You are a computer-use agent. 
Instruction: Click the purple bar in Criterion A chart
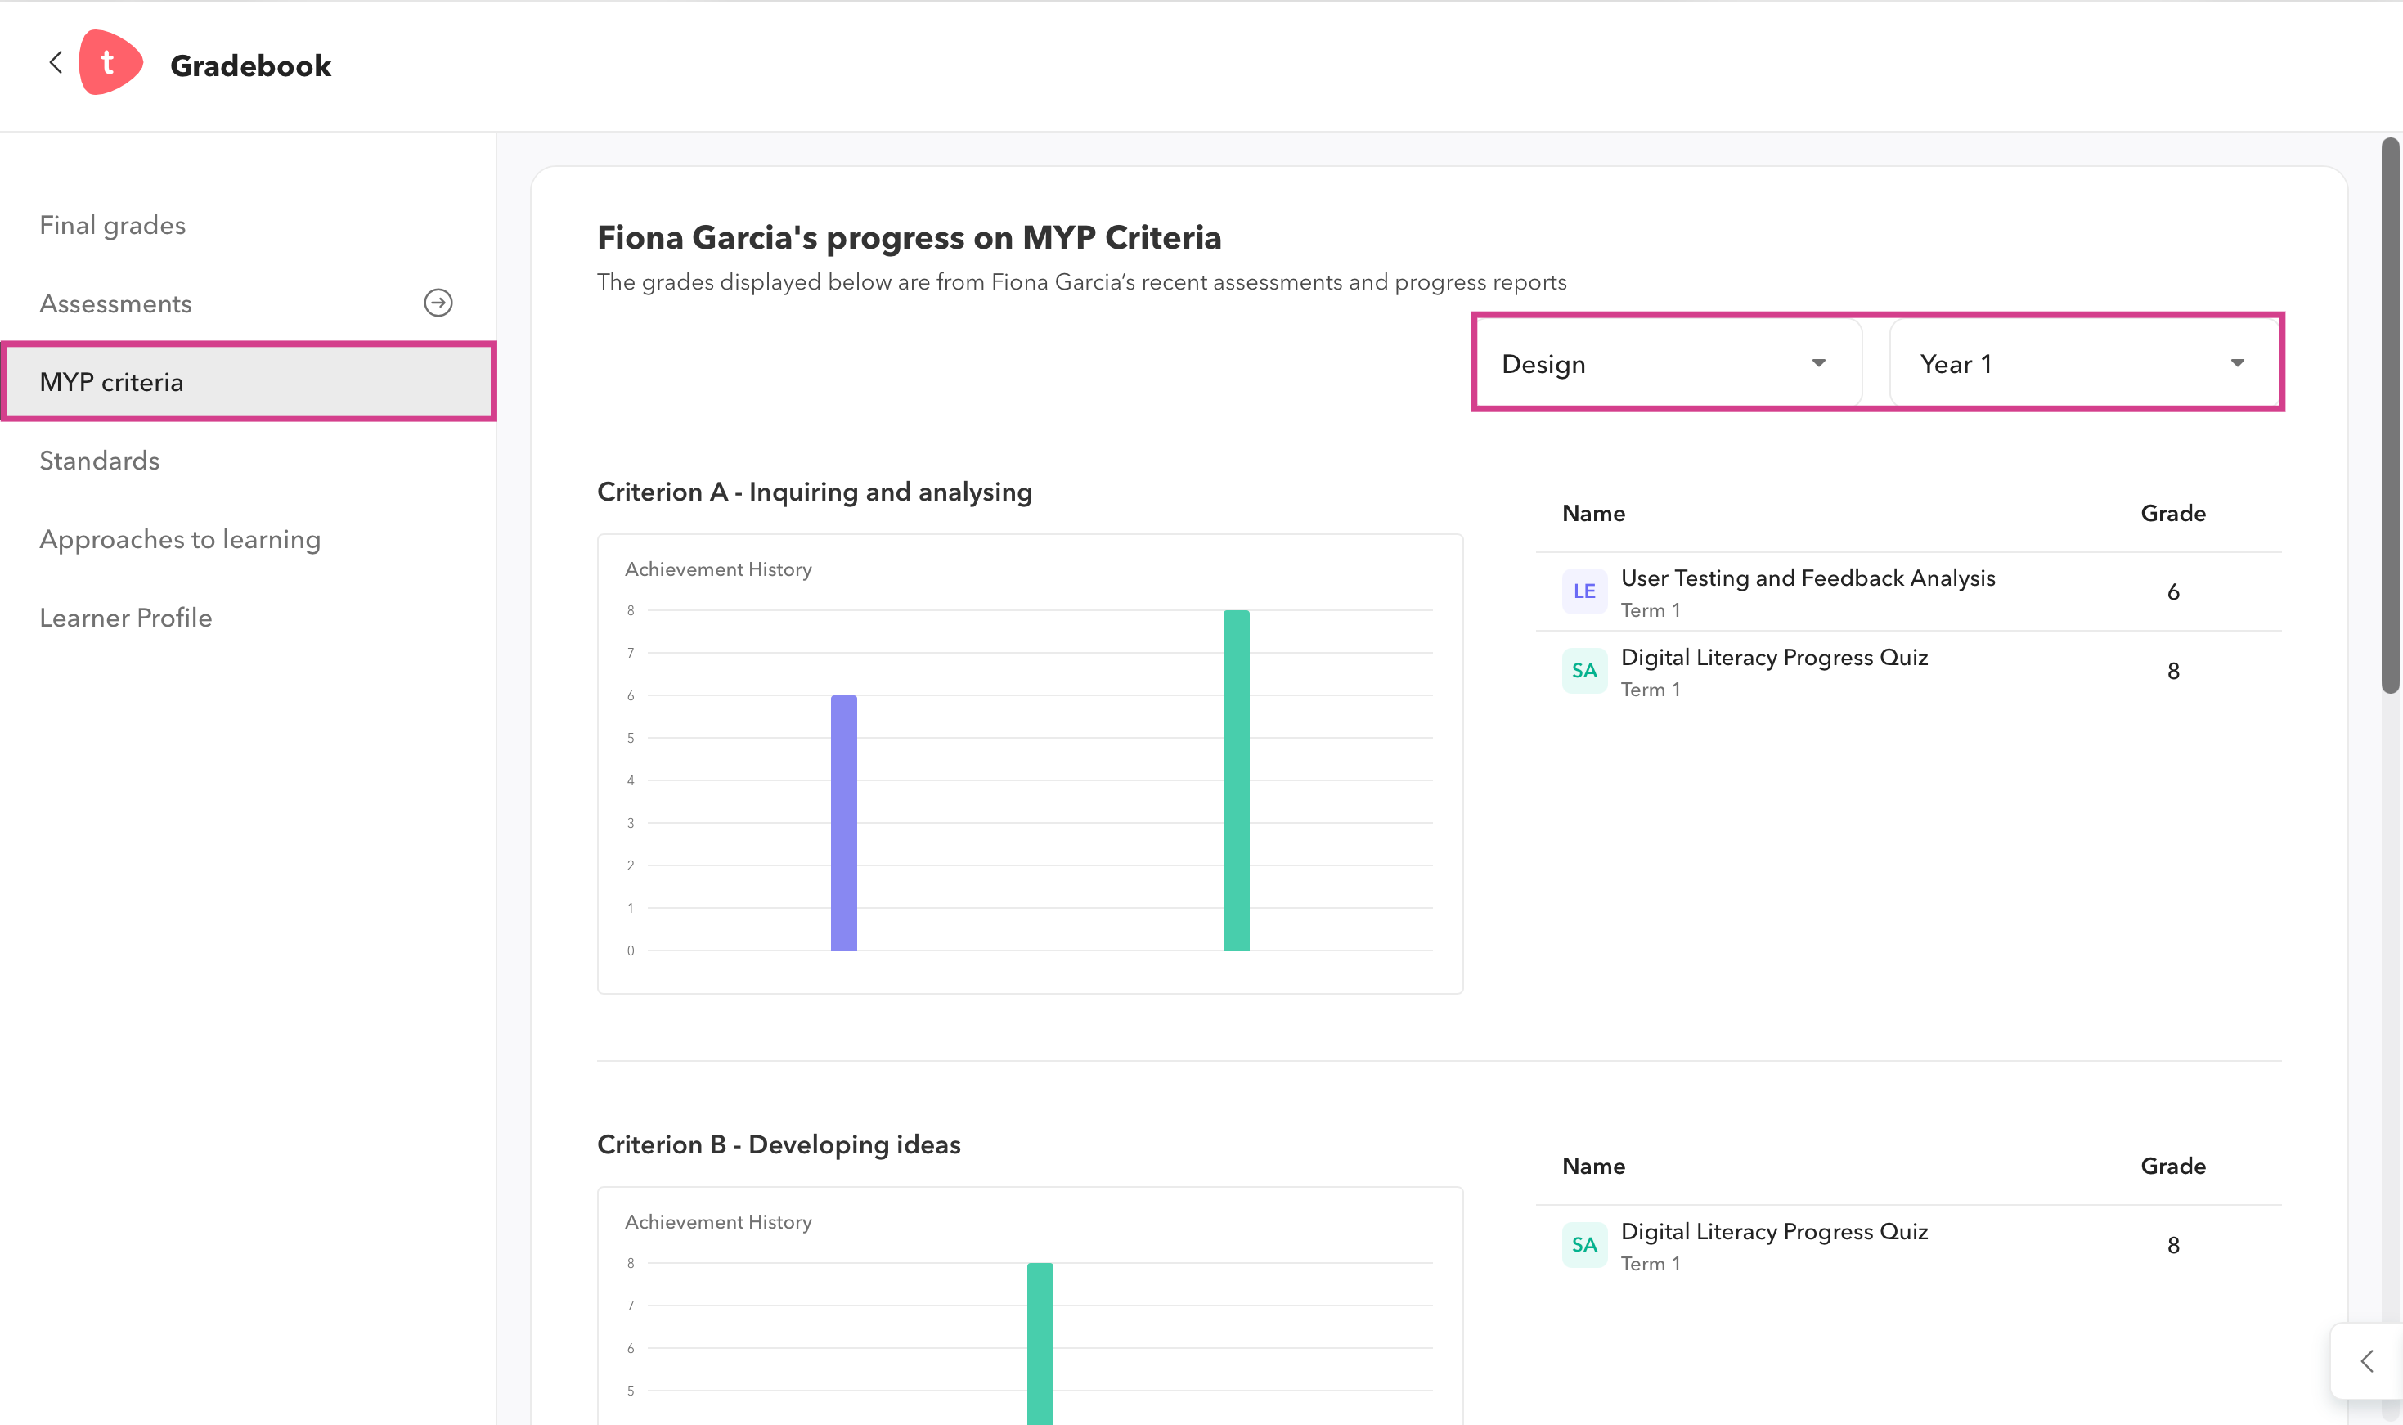(x=844, y=823)
